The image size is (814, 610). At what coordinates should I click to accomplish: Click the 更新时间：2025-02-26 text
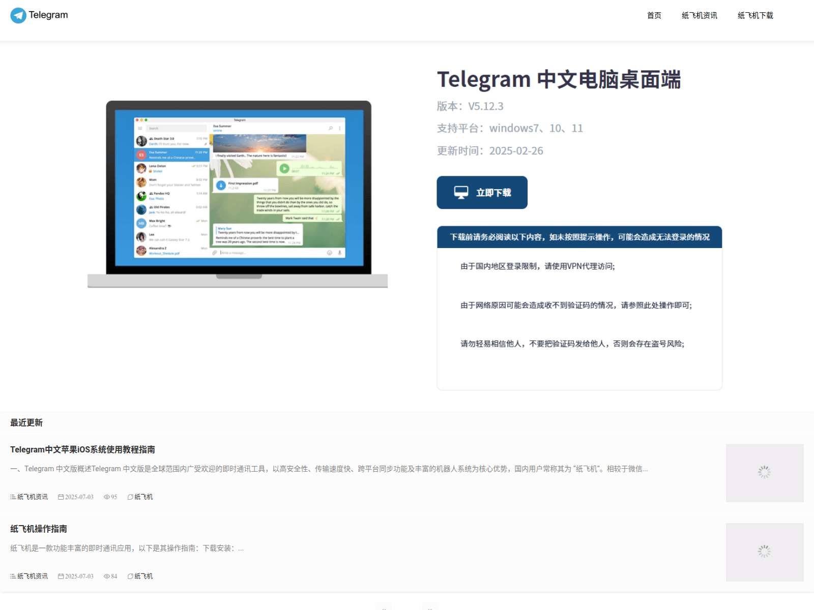coord(490,151)
